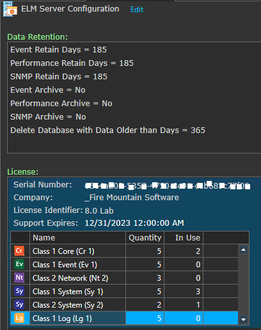
Task: Click the _Fire Mountain Software company value
Action: click(x=132, y=198)
